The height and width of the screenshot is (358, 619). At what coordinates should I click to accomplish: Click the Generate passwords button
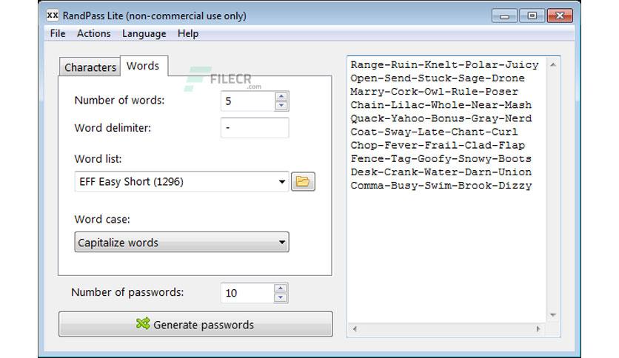pos(195,324)
